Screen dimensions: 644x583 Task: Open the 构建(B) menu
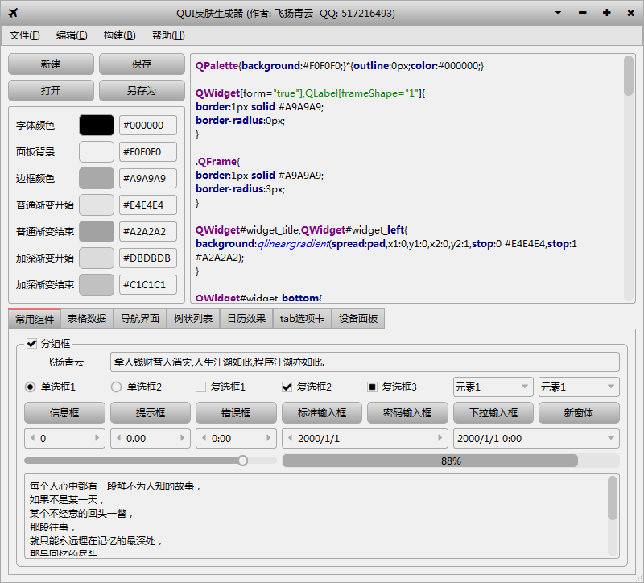[x=118, y=35]
